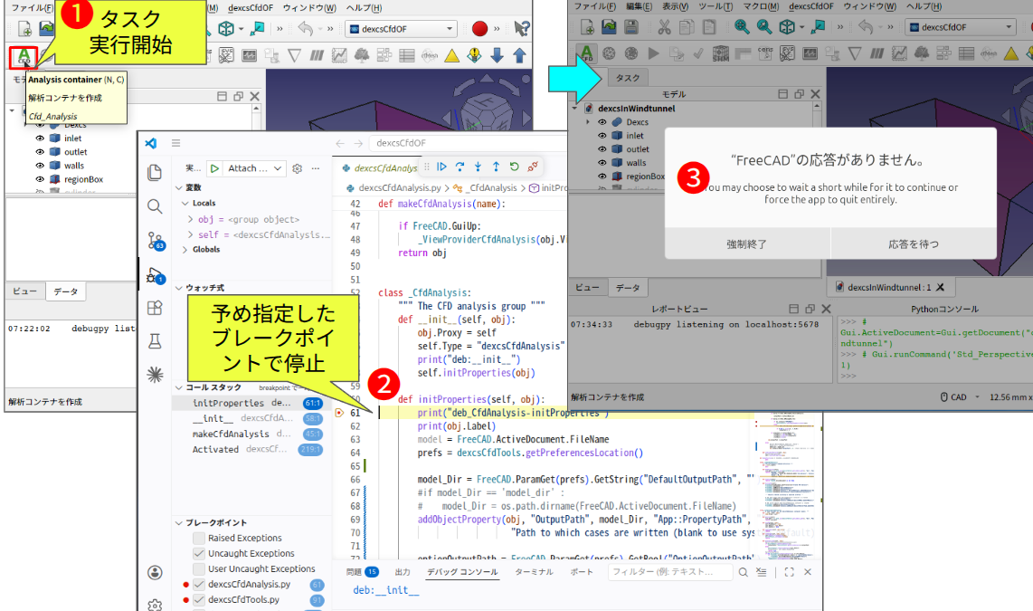Click the debug Step Over icon
This screenshot has height=611, width=1033.
[460, 167]
